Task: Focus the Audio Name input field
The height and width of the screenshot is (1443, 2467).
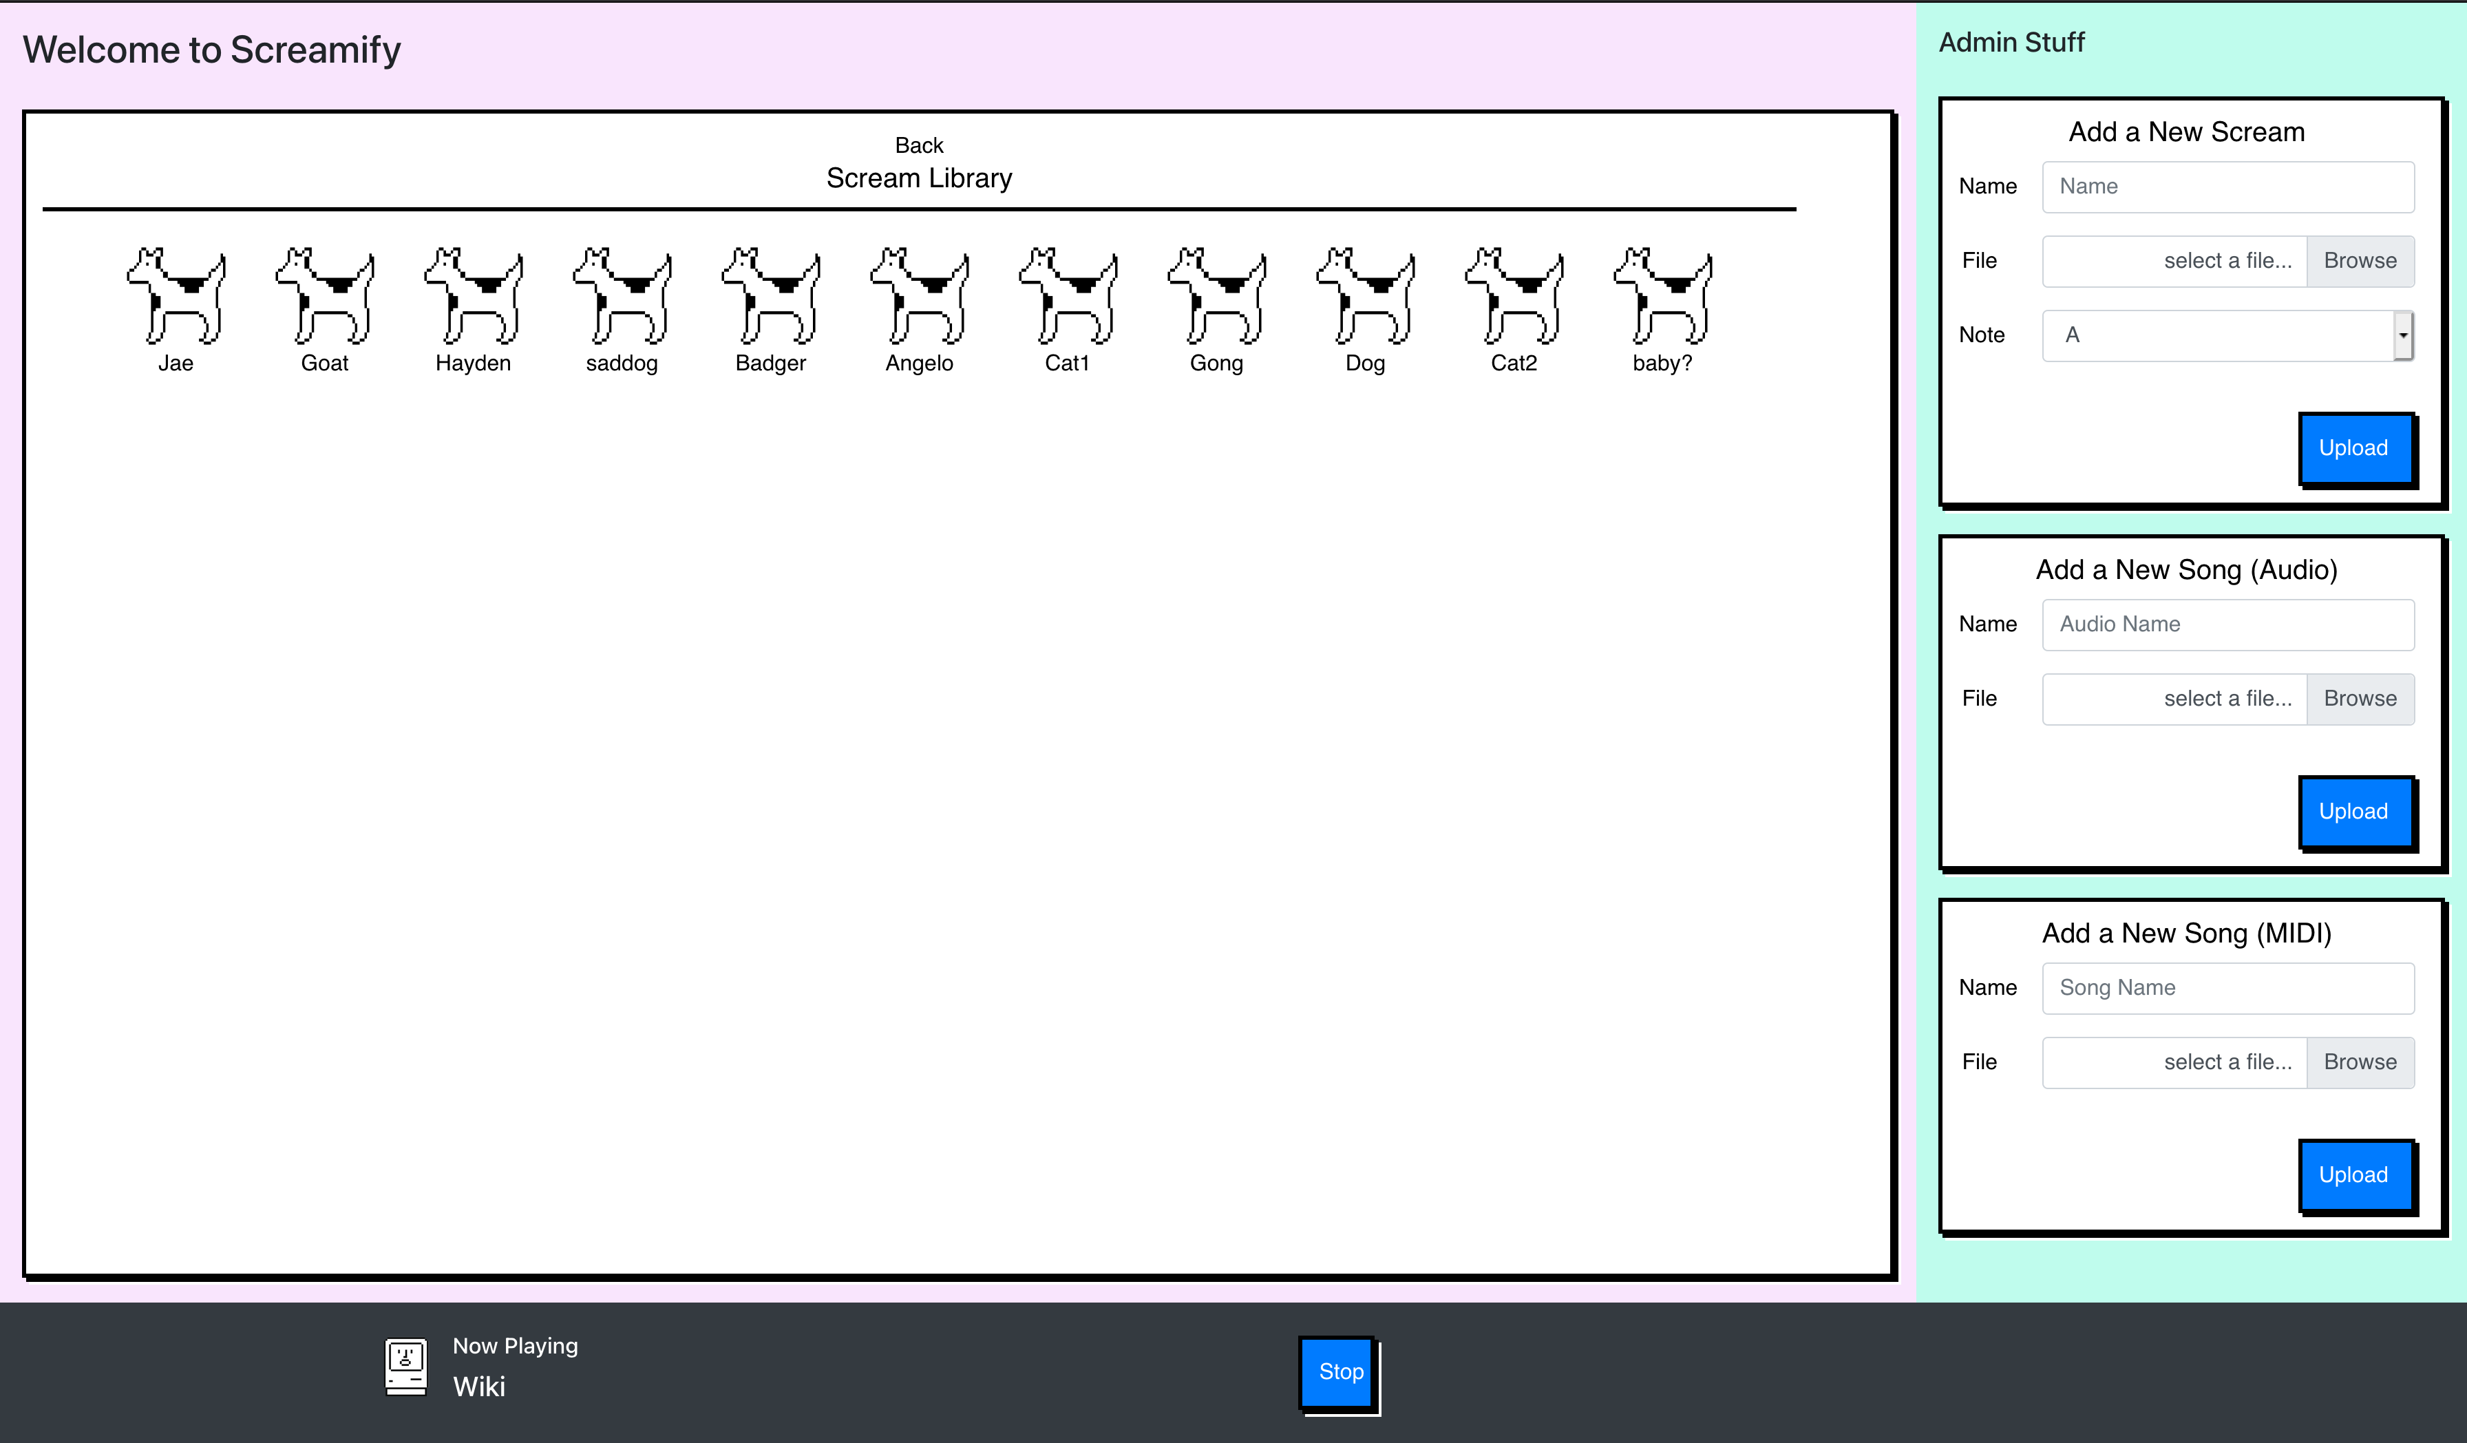Action: click(x=2227, y=624)
